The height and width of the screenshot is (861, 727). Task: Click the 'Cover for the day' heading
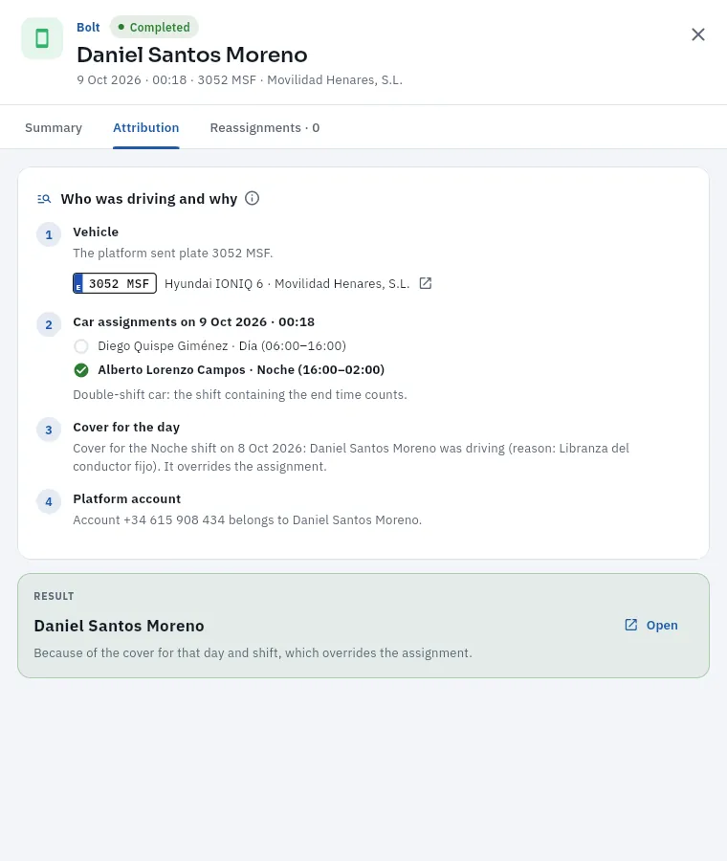126,428
